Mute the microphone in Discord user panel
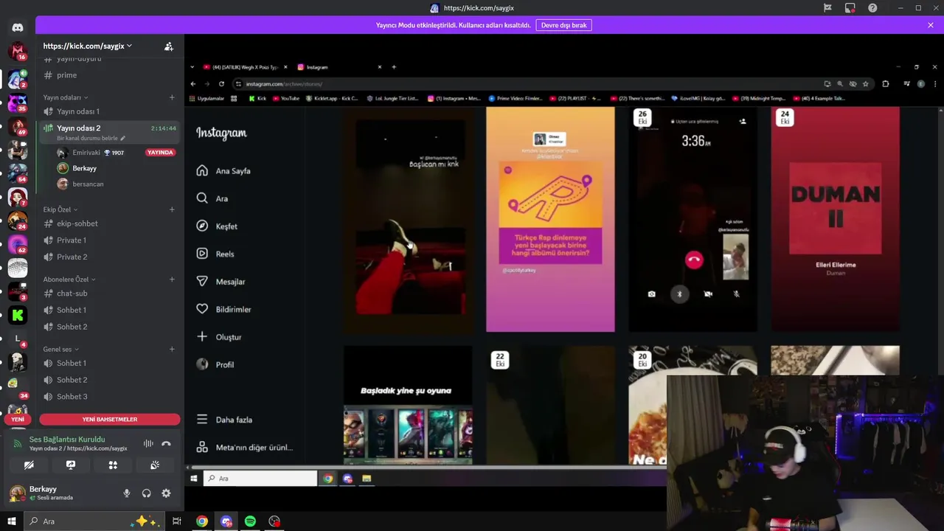The width and height of the screenshot is (944, 531). [127, 493]
